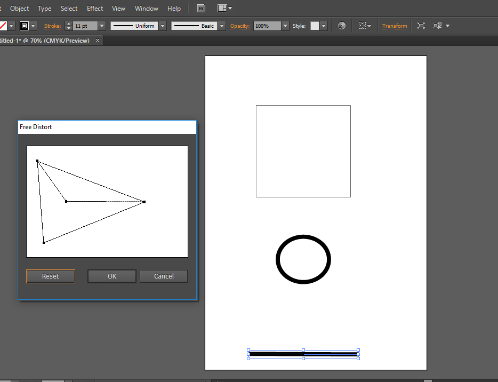498x382 pixels.
Task: Click the Free Distort dialog title bar
Action: click(x=107, y=127)
